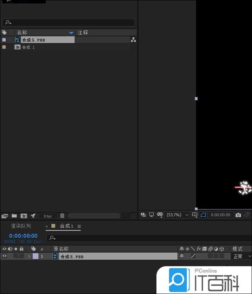Viewport: 252px width, 294px height.
Task: Toggle layer 1 Quality slash switch
Action: 193,256
